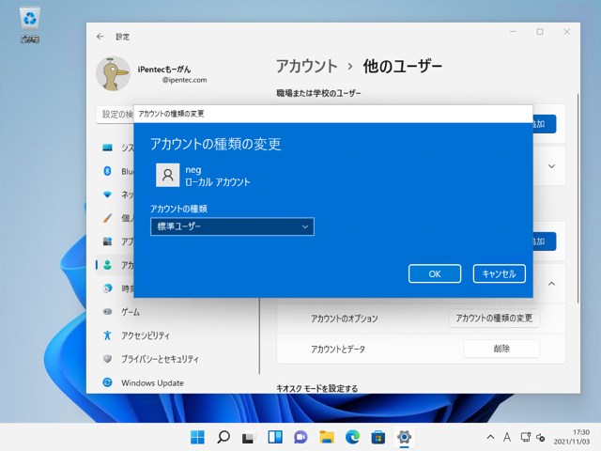Open taskbar Search magnifier
Viewport: 601px width, 451px height.
pyautogui.click(x=223, y=437)
